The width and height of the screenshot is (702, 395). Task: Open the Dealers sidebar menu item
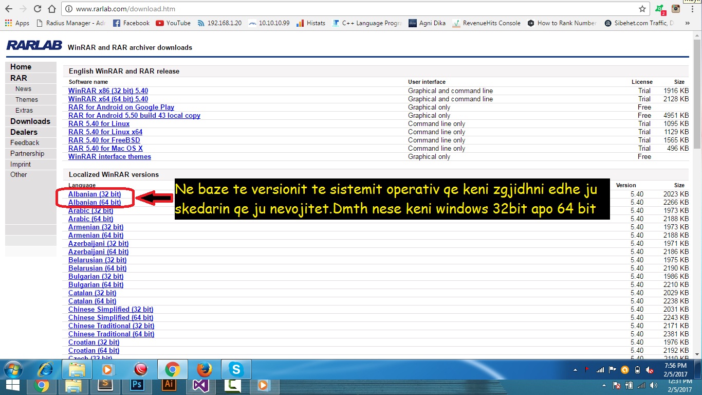(31, 132)
